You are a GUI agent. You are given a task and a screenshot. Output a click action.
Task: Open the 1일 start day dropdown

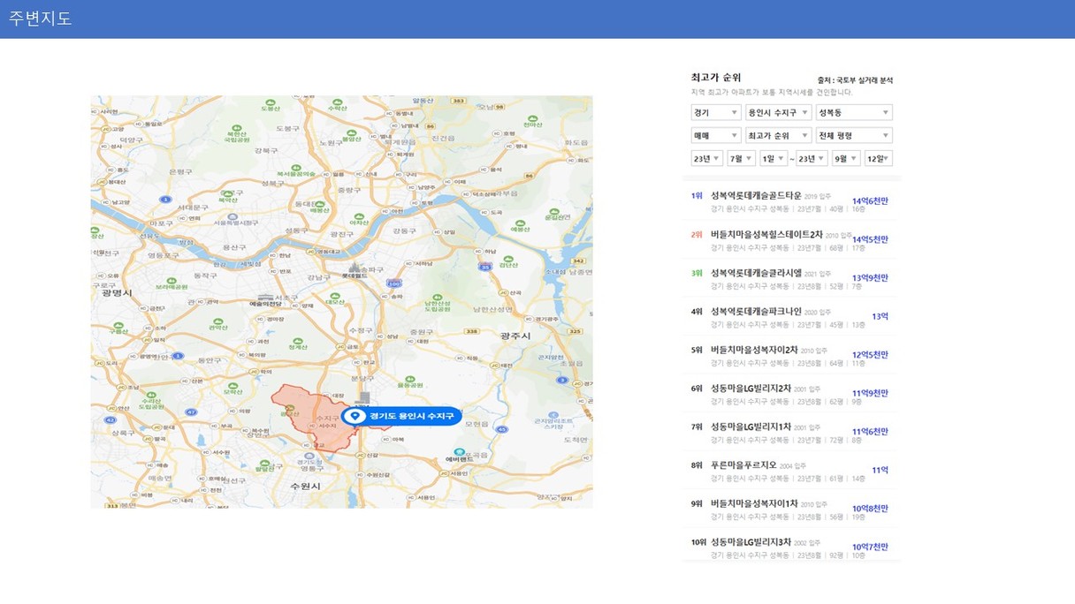772,159
